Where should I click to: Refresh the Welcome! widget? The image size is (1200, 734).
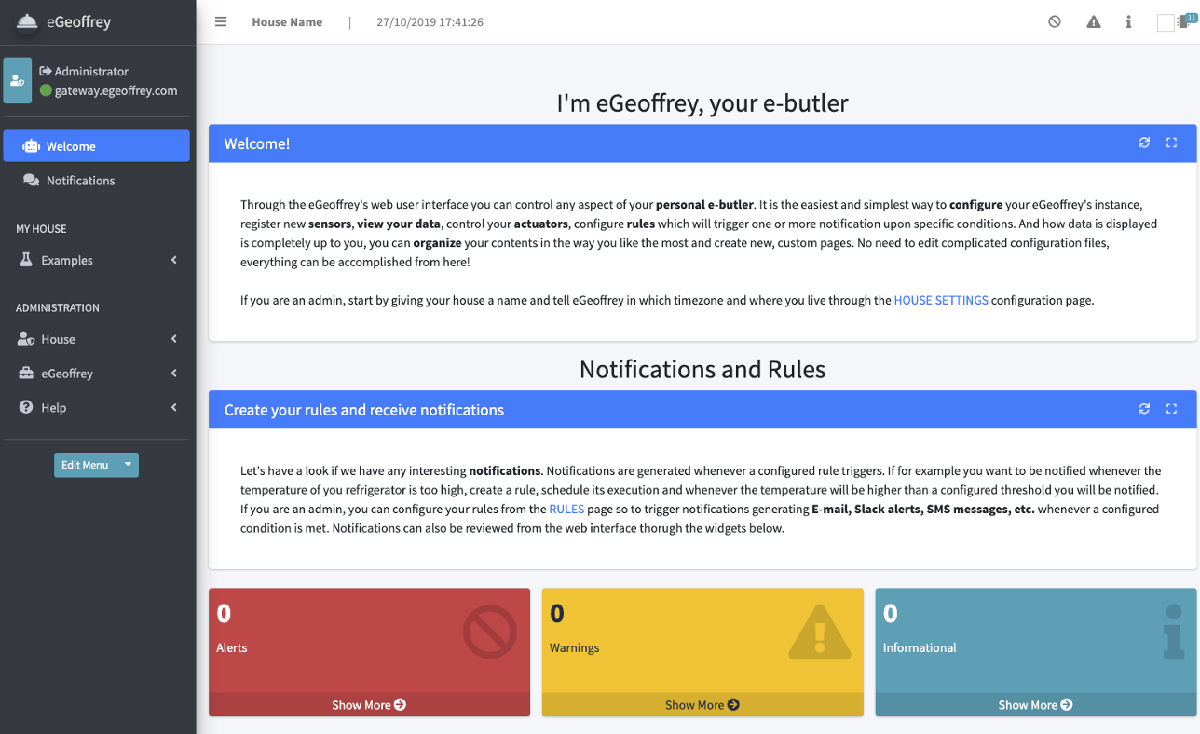(x=1144, y=143)
